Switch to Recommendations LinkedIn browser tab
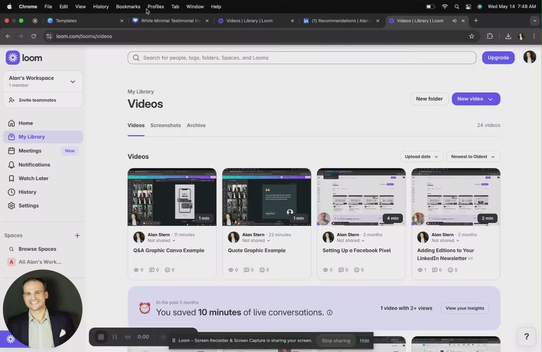The width and height of the screenshot is (542, 352). (341, 21)
